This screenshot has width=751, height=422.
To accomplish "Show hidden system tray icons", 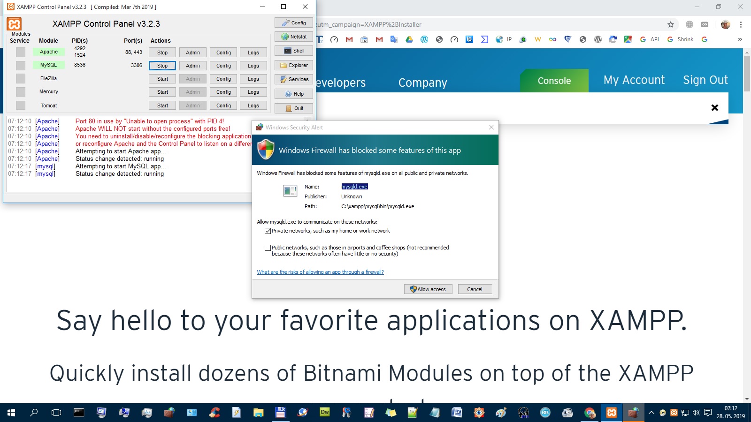I will point(651,413).
